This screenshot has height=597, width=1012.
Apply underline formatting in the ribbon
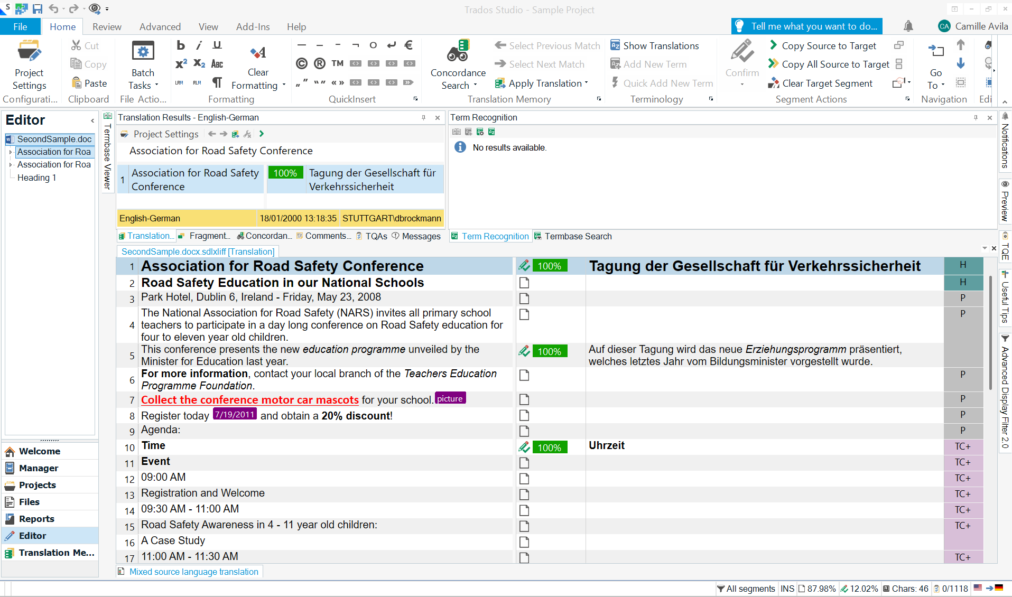217,45
